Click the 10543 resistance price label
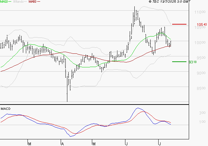The width and height of the screenshot is (208, 146). (x=201, y=25)
